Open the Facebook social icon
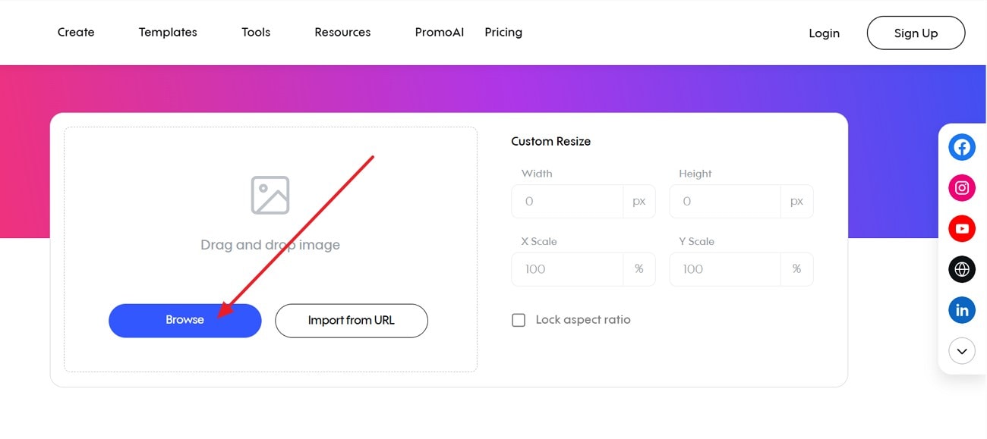The height and width of the screenshot is (439, 987). [x=962, y=147]
